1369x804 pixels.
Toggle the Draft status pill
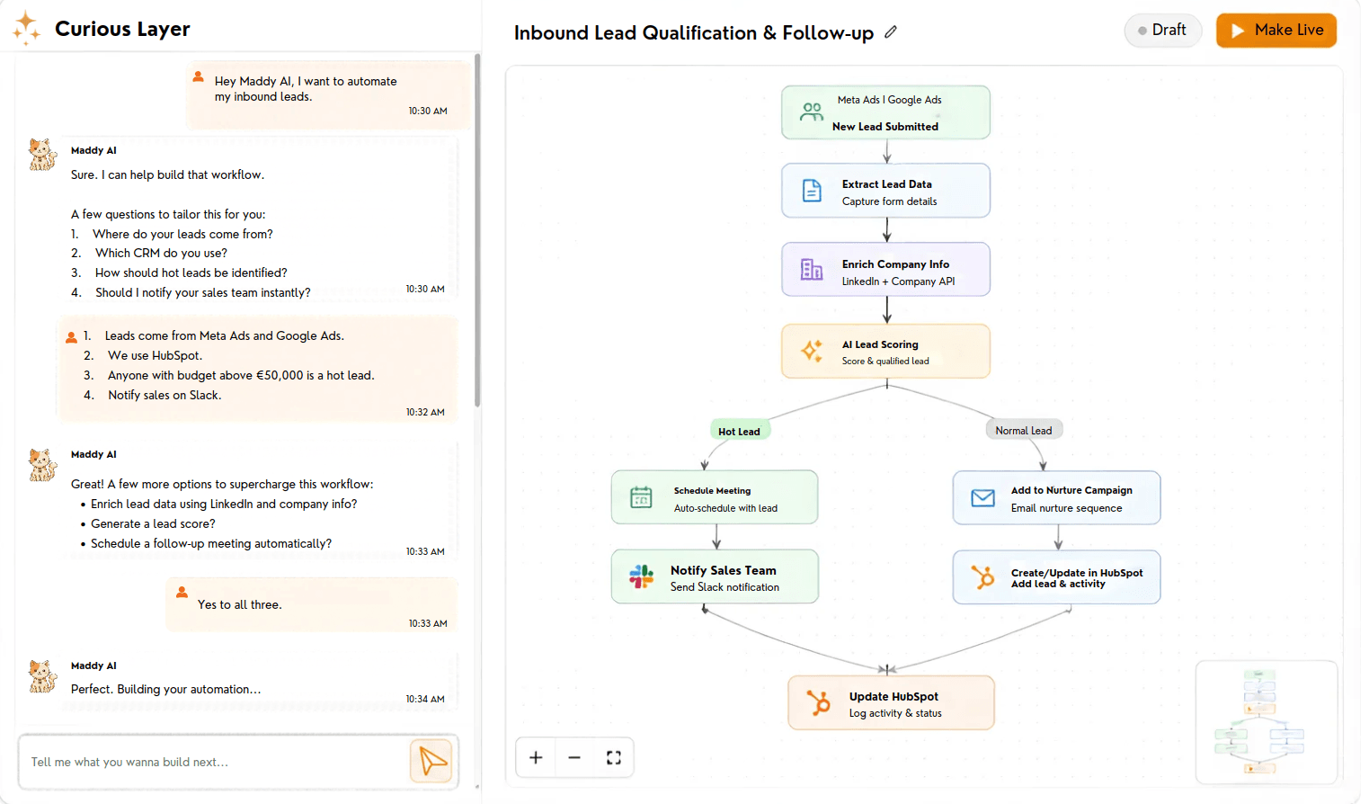(x=1162, y=30)
